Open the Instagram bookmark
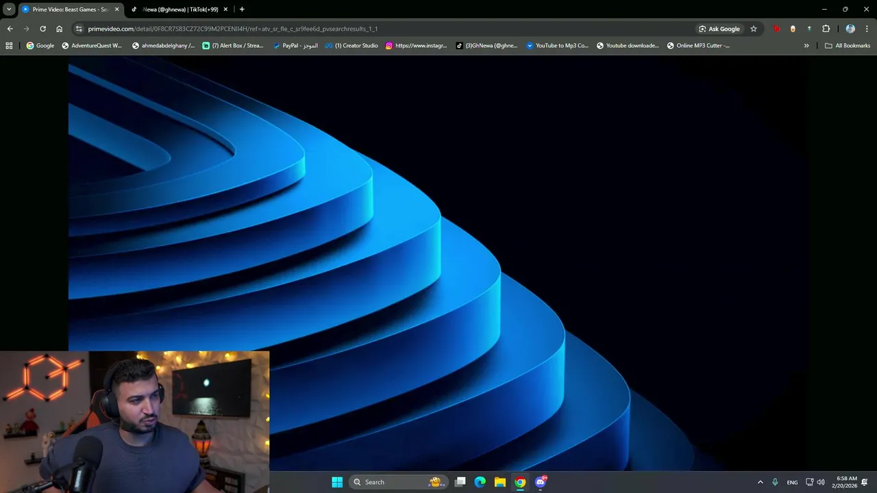This screenshot has height=493, width=877. [416, 46]
